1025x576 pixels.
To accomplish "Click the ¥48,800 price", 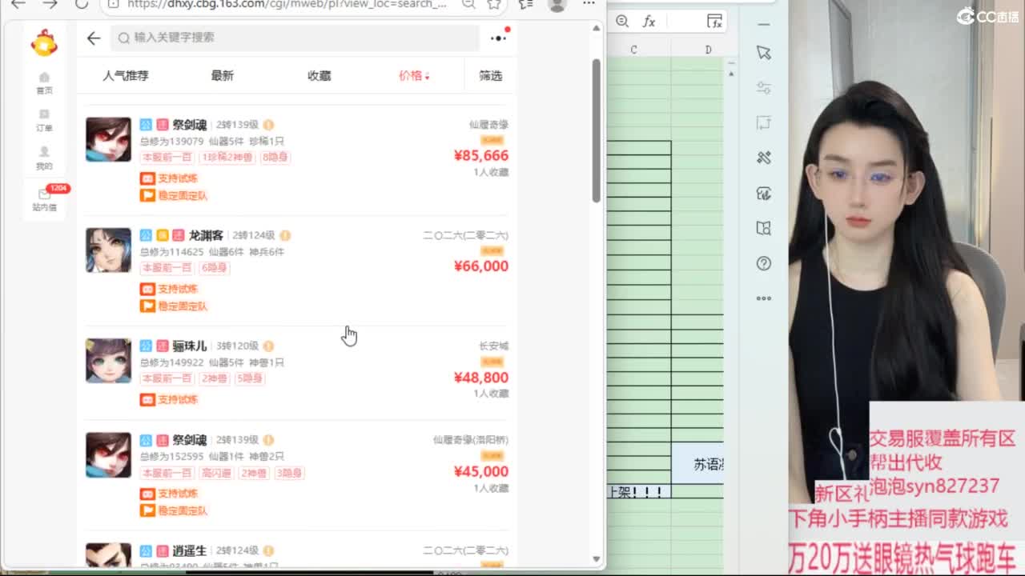I will coord(480,377).
